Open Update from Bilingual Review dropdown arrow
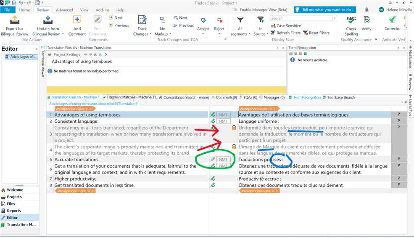The height and width of the screenshot is (238, 414). (x=63, y=34)
